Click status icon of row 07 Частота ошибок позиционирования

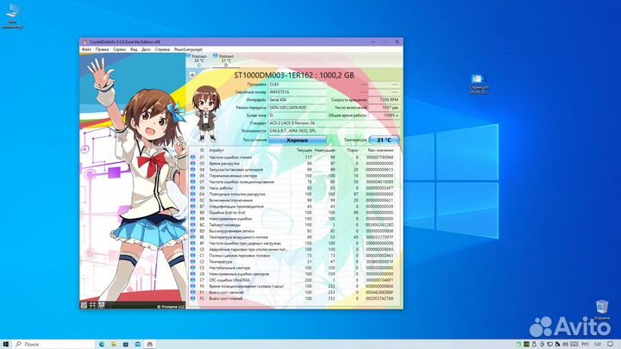click(x=193, y=182)
